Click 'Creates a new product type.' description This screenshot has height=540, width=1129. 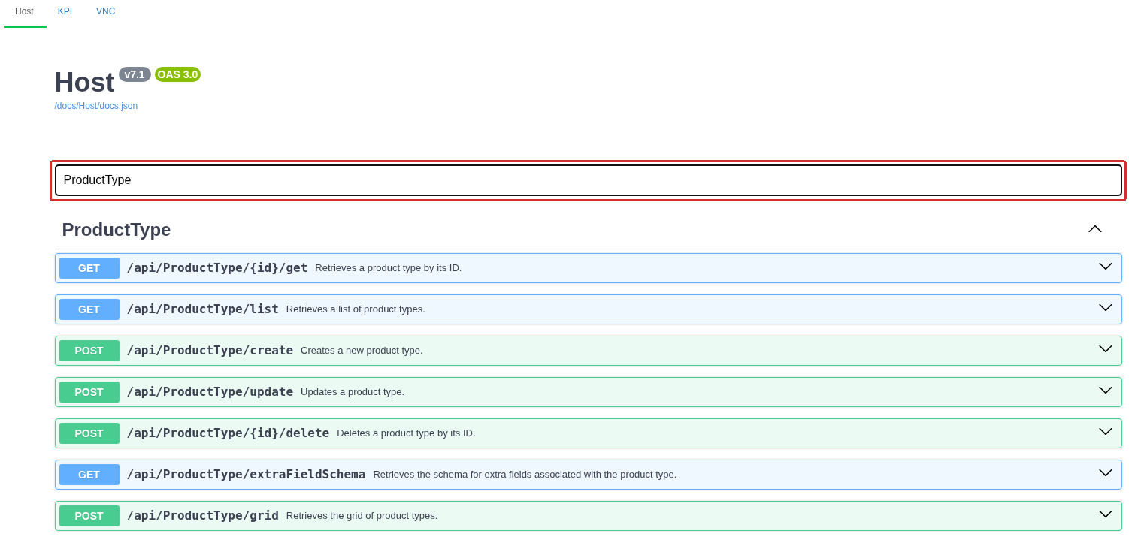[x=362, y=351]
